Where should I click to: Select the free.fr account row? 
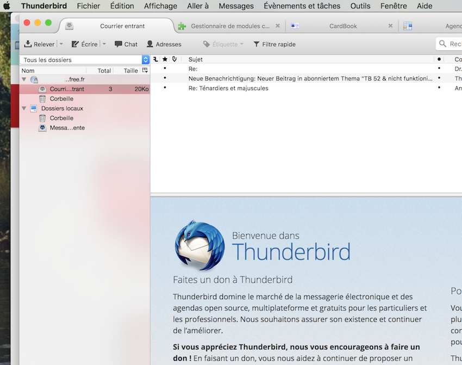pyautogui.click(x=85, y=79)
